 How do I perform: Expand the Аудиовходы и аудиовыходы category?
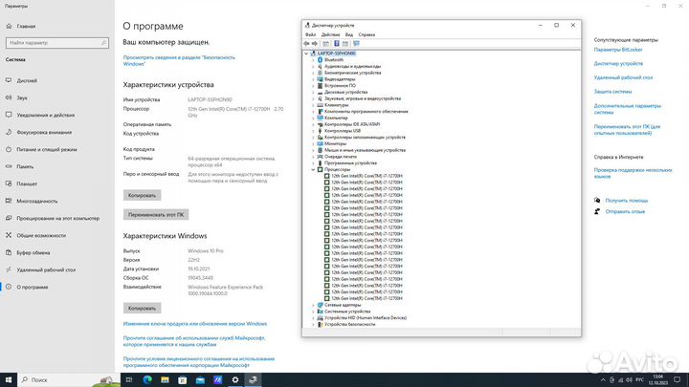click(313, 66)
